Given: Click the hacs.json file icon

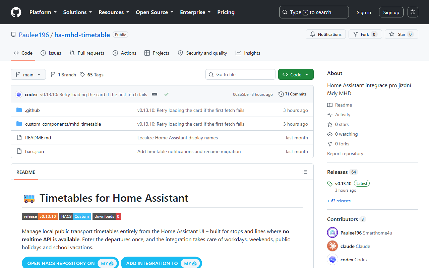Looking at the screenshot, I should tap(19, 151).
